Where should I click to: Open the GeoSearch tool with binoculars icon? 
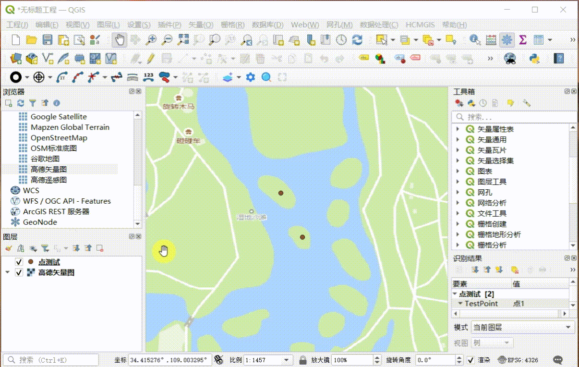coord(510,58)
